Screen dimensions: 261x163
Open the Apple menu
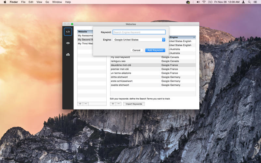tap(5, 2)
